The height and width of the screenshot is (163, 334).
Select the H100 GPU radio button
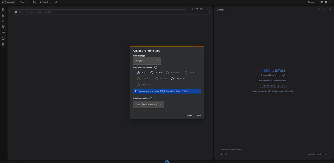point(168,73)
